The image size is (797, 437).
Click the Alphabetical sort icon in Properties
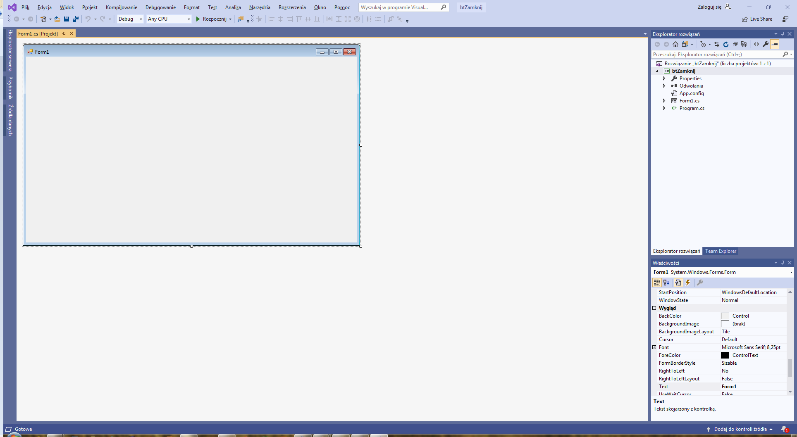(666, 283)
